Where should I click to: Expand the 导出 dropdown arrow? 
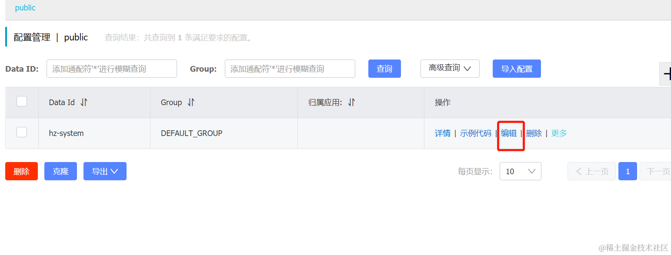pos(115,171)
